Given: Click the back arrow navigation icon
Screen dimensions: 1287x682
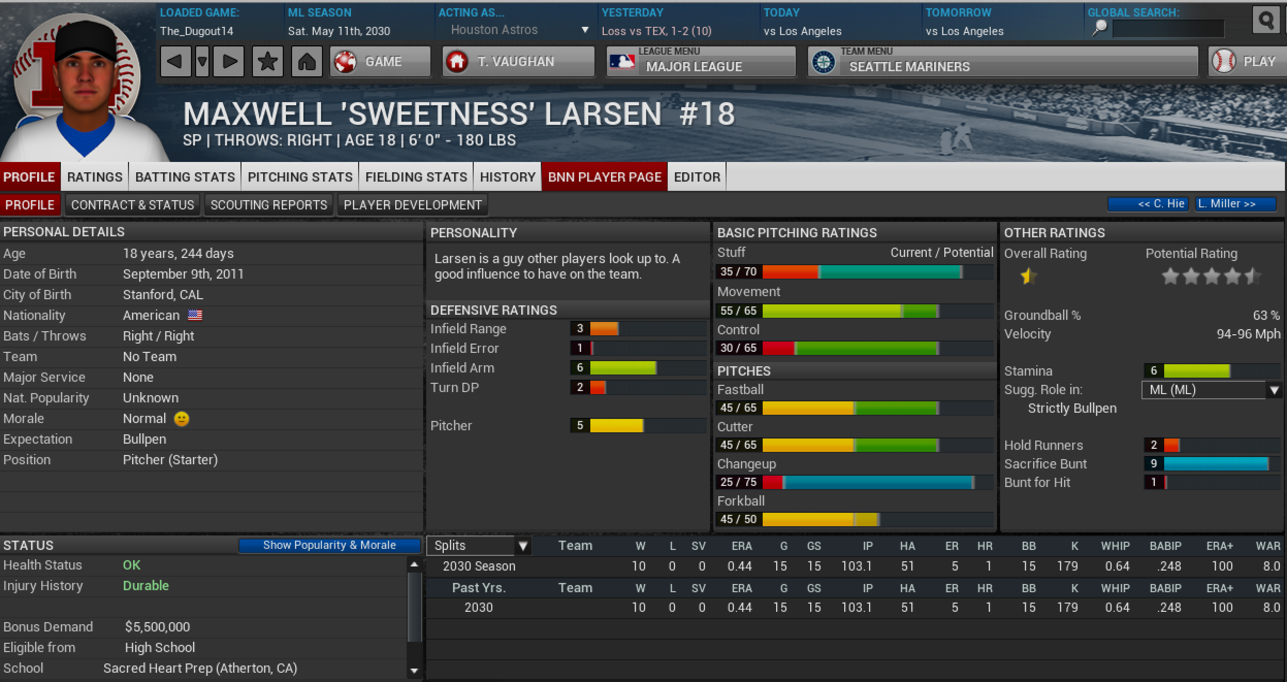Looking at the screenshot, I should click(175, 62).
